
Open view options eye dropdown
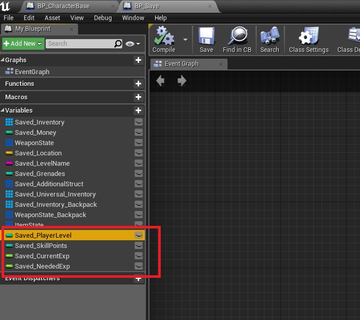point(132,44)
